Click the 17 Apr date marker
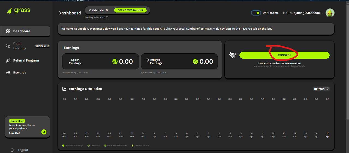The width and height of the screenshot is (349, 153). click(x=327, y=135)
